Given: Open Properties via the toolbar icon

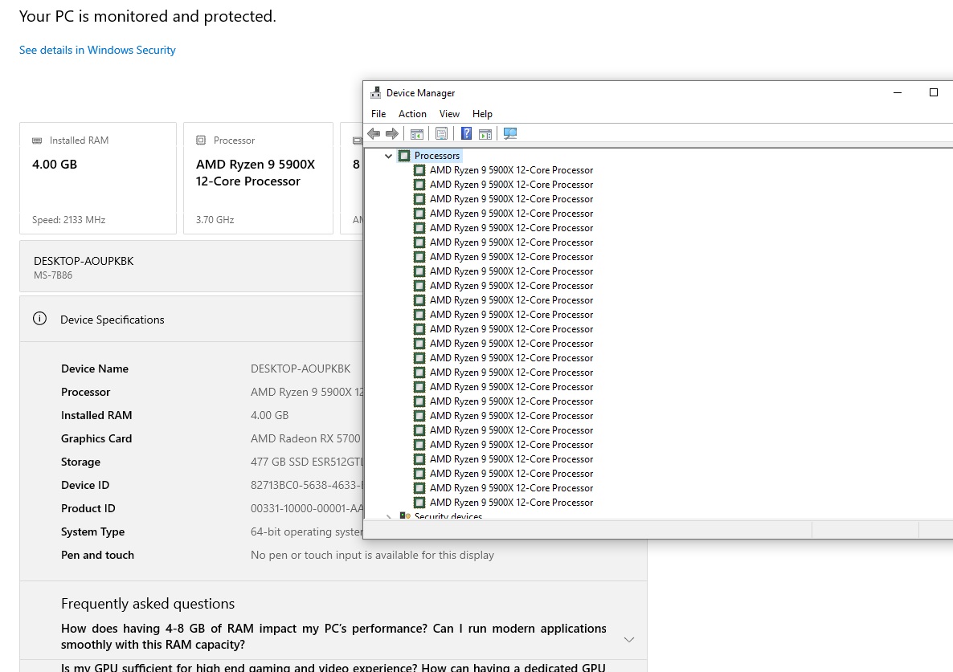Looking at the screenshot, I should (x=441, y=134).
